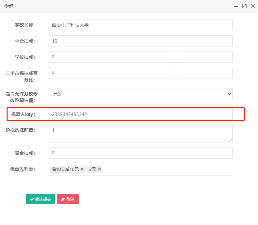Click the 确认提交 button
The height and width of the screenshot is (225, 258).
tap(41, 199)
